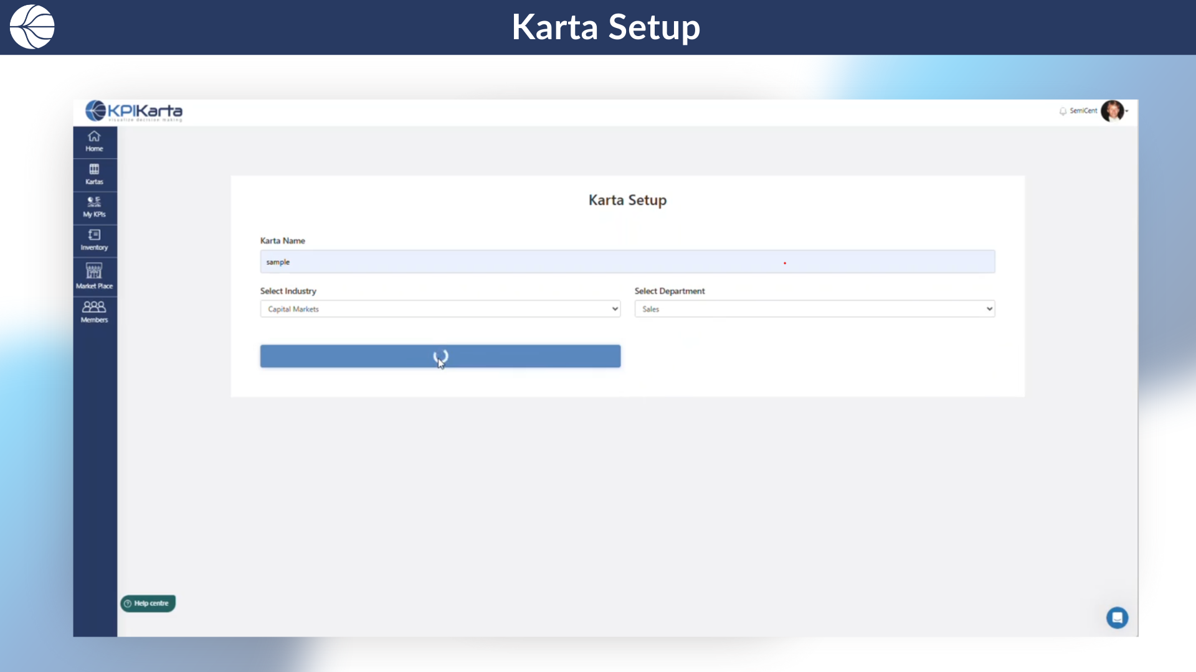Click the KPIKarta logo
This screenshot has width=1196, height=672.
click(x=134, y=111)
